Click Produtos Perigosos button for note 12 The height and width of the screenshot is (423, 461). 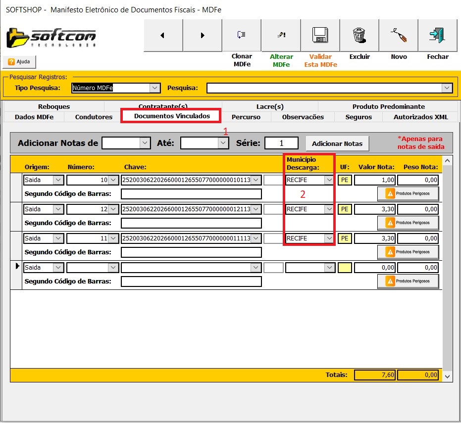pos(408,223)
